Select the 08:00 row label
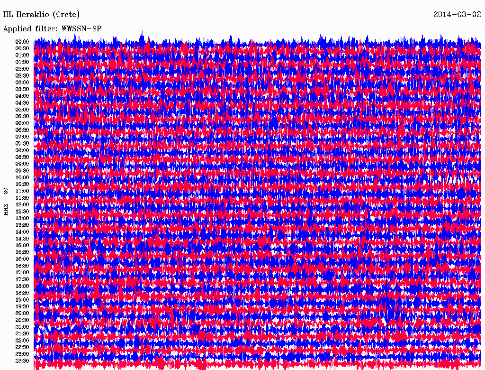485x370 pixels. click(22, 150)
